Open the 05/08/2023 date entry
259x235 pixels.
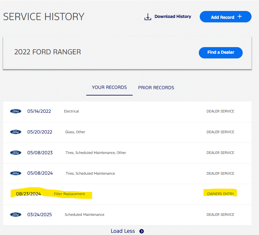[40, 153]
